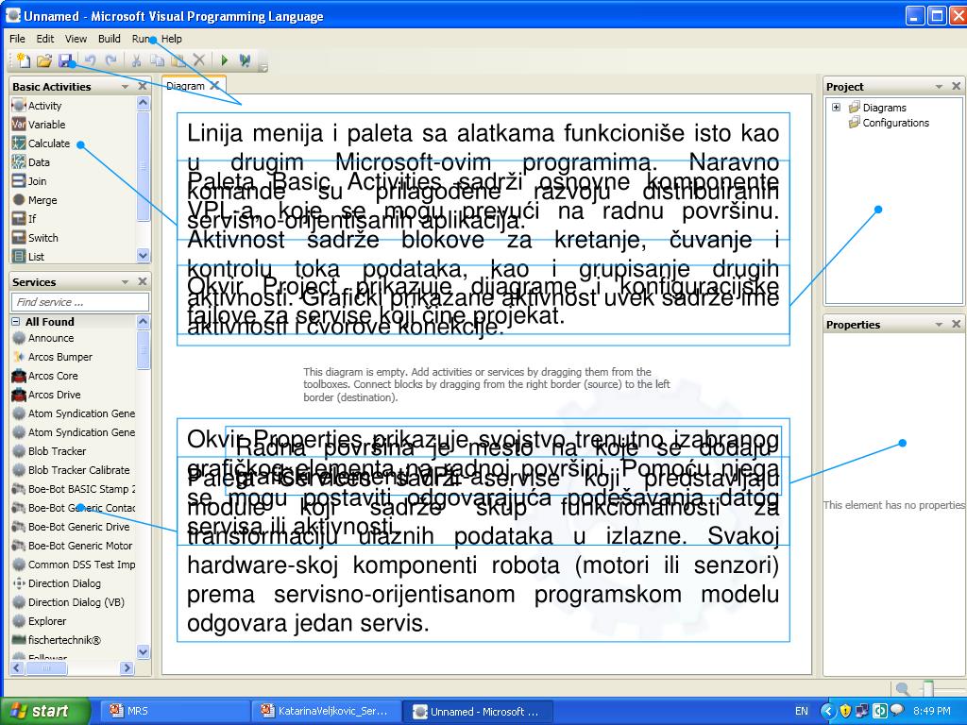Click the Windows start button
The height and width of the screenshot is (725, 967).
[45, 711]
